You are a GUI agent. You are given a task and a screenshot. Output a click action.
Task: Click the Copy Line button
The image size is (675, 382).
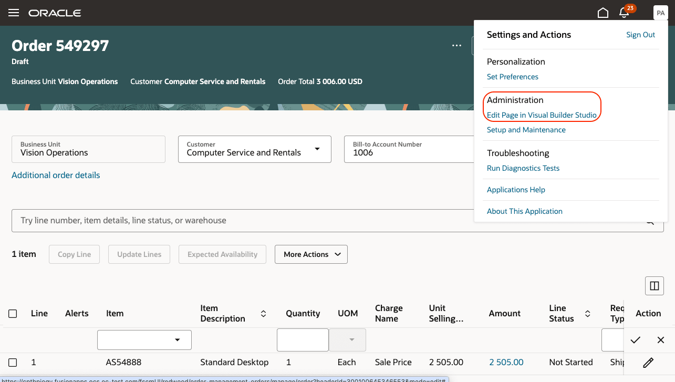(74, 254)
